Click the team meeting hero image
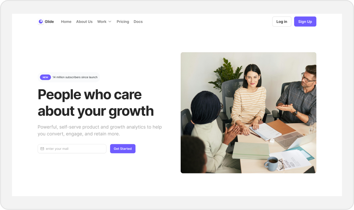Viewport: 354px width, 210px height. pos(248,113)
